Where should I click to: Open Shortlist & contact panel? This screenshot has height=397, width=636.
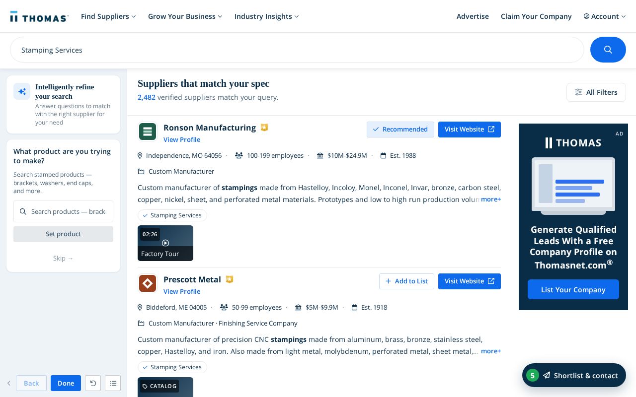pos(574,375)
